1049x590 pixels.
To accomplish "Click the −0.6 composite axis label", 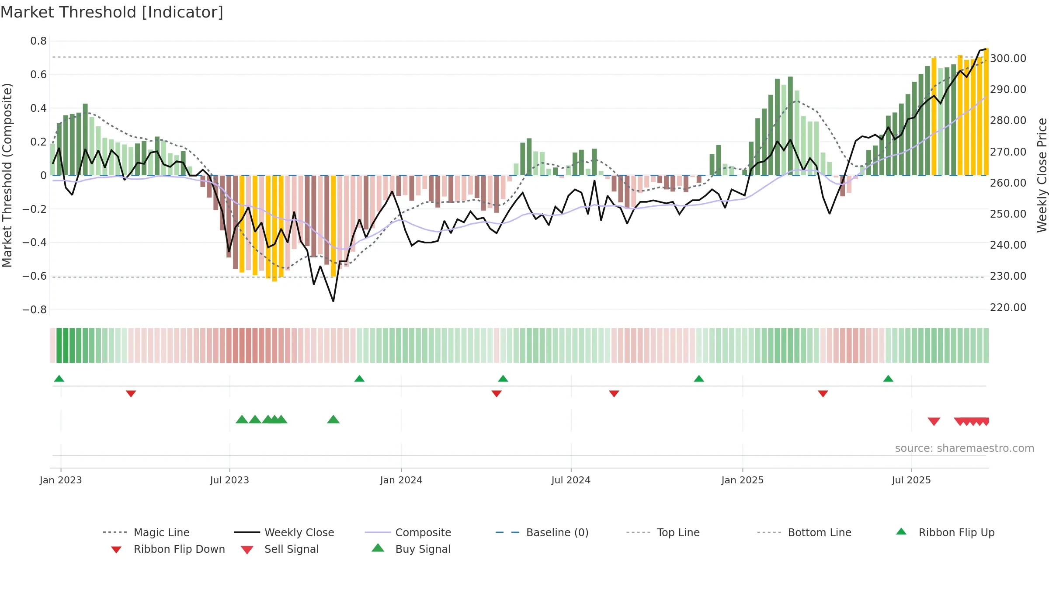I will click(35, 276).
